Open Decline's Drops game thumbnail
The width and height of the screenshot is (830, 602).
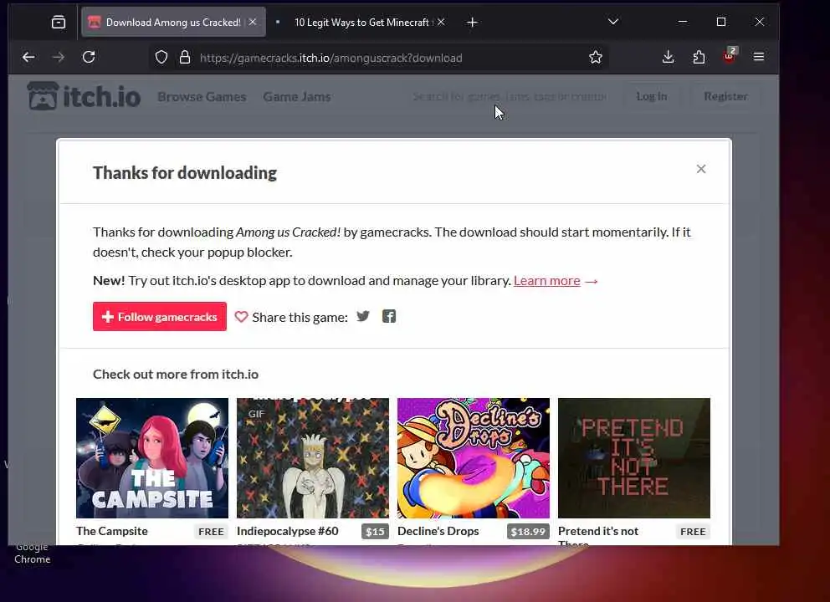(474, 458)
